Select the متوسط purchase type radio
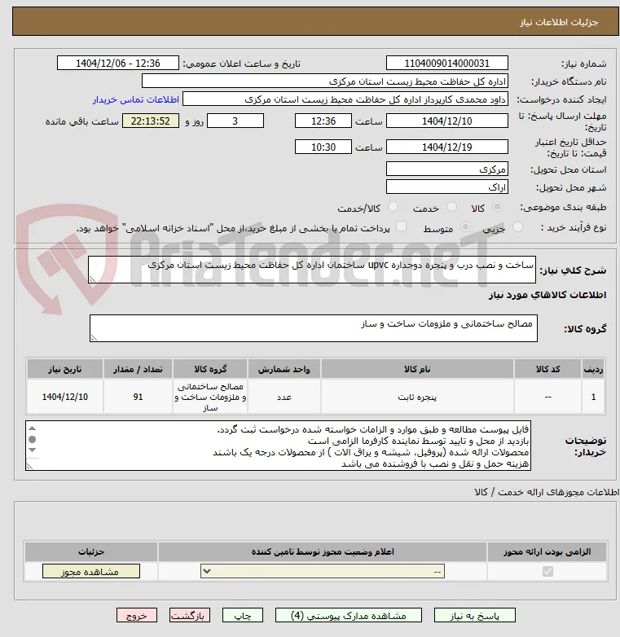Screen dimensions: 620x637 point(465,227)
